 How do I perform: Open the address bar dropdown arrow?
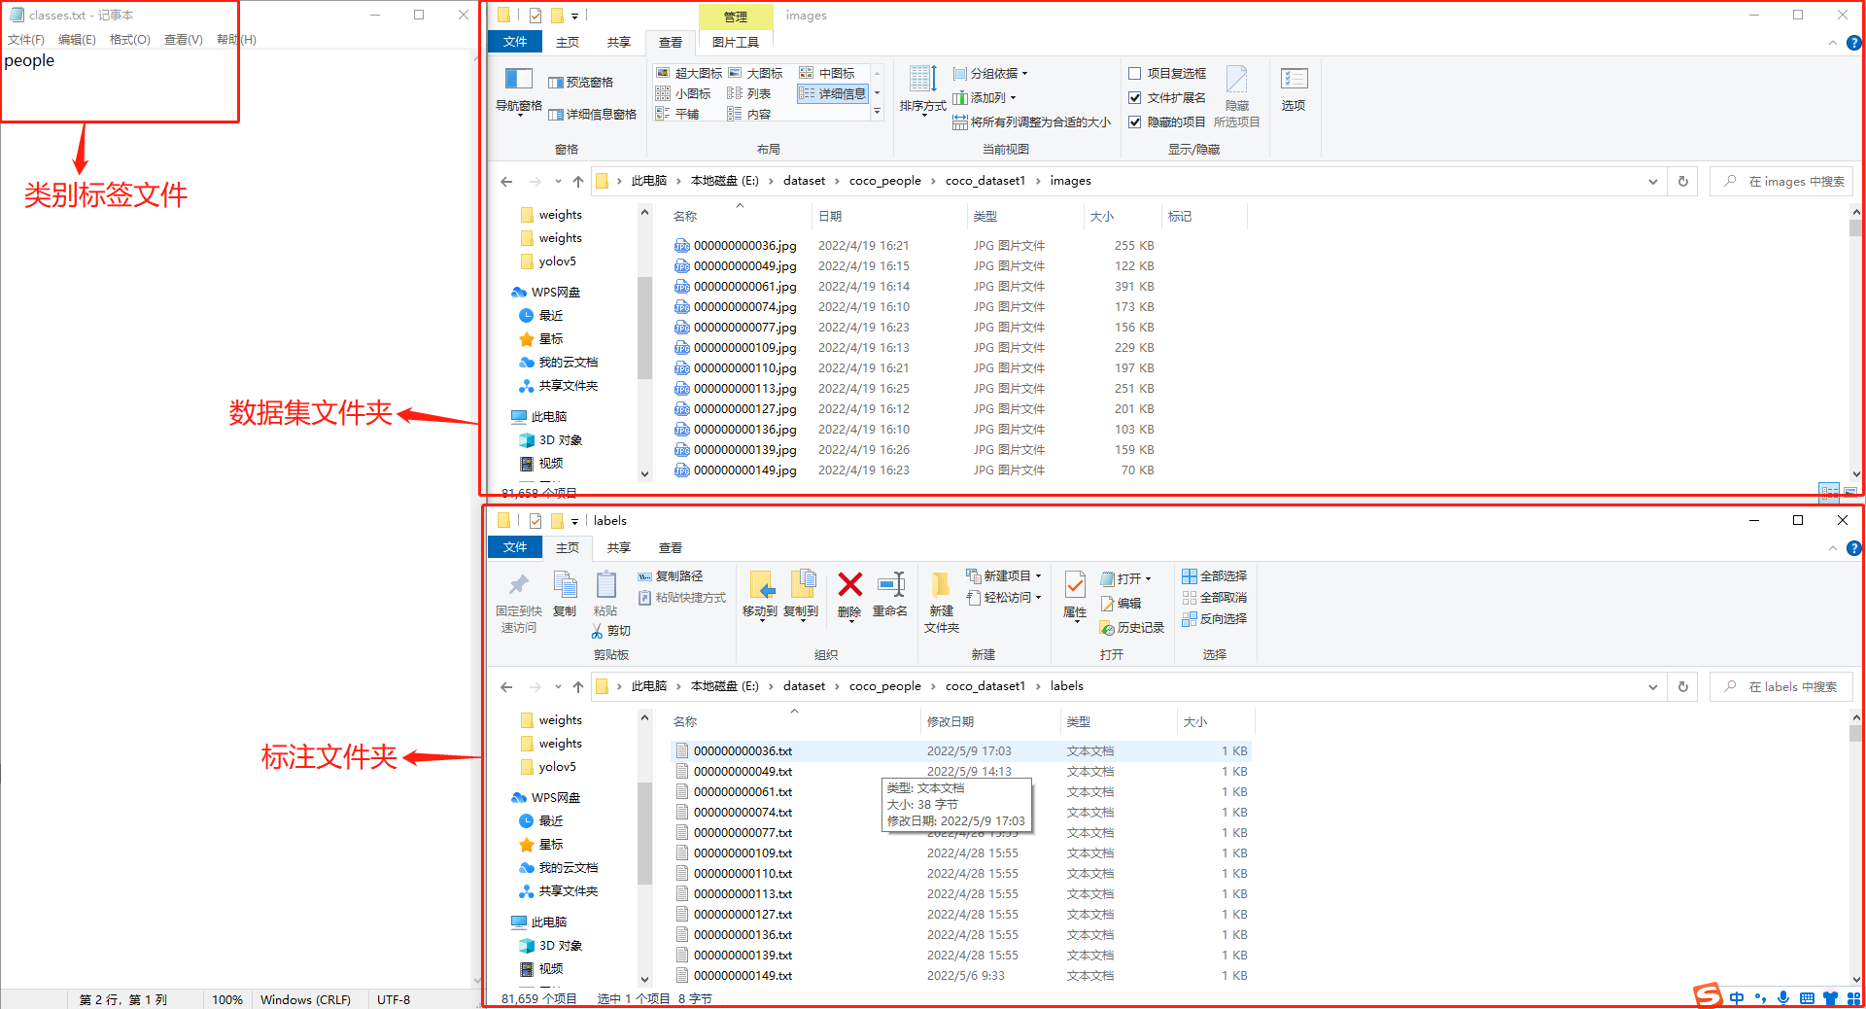1652,181
